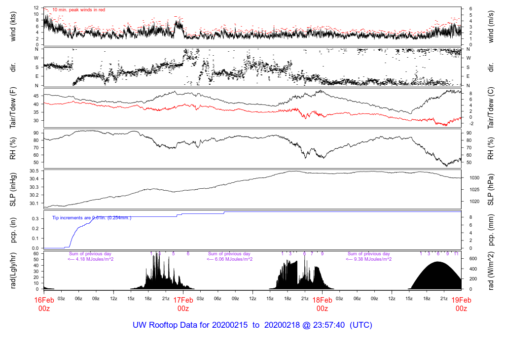Click the right 'rad (W/m^2)' axis label
The height and width of the screenshot is (345, 505).
coord(491,271)
